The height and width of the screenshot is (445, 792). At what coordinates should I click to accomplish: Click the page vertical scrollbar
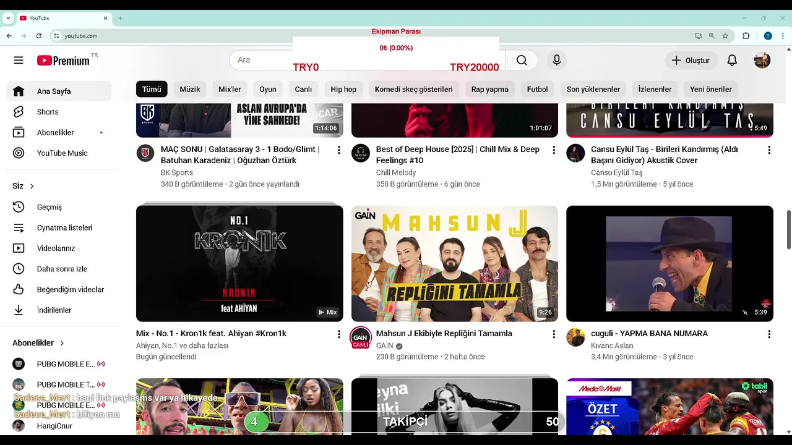point(788,230)
